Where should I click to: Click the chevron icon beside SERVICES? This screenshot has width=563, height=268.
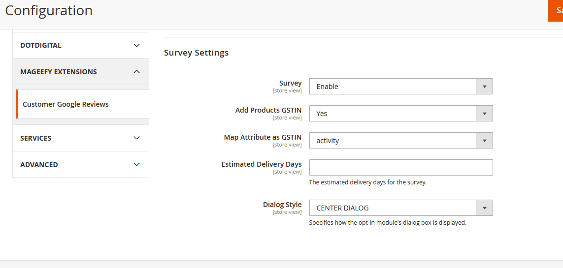137,138
